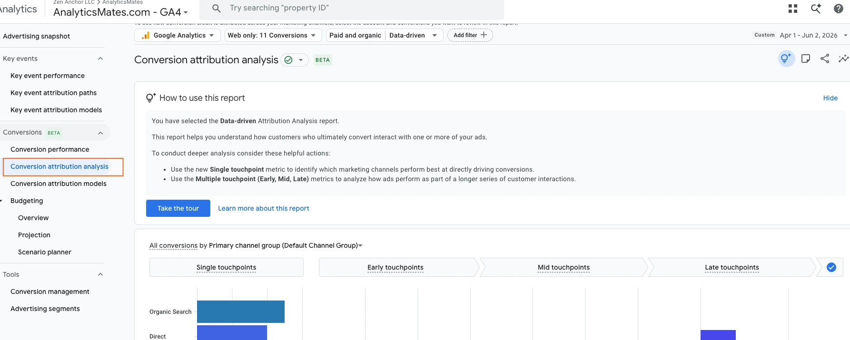Open the AI search sparkle icon
This screenshot has width=850, height=340.
coord(816,9)
